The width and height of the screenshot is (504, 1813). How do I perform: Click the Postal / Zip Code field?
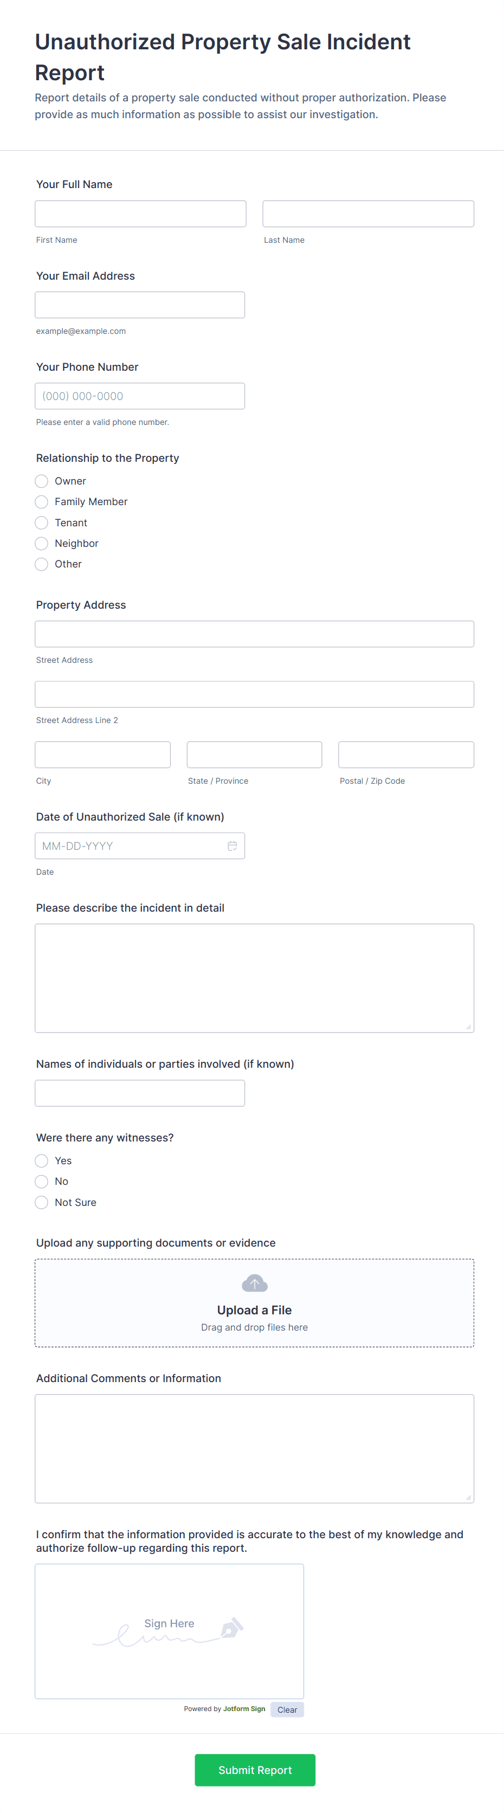[405, 754]
